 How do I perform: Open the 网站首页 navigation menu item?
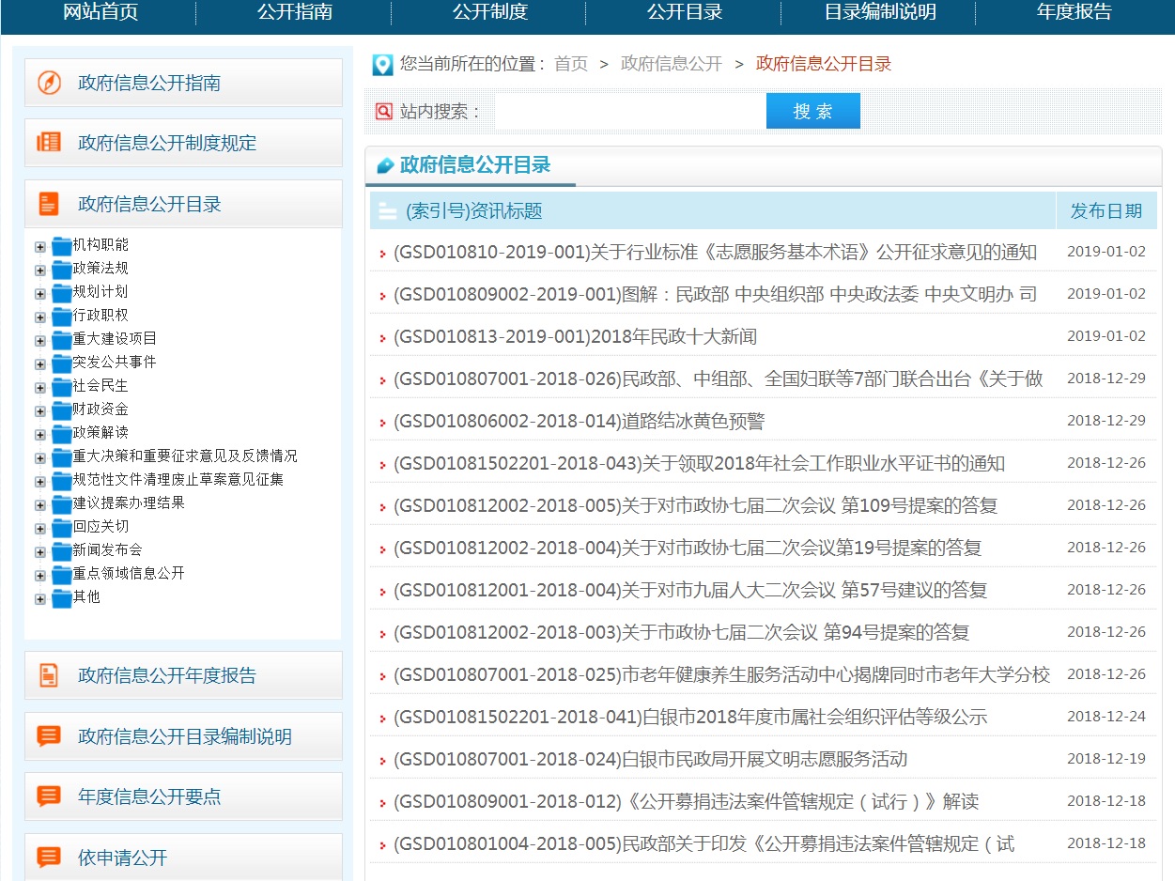100,12
